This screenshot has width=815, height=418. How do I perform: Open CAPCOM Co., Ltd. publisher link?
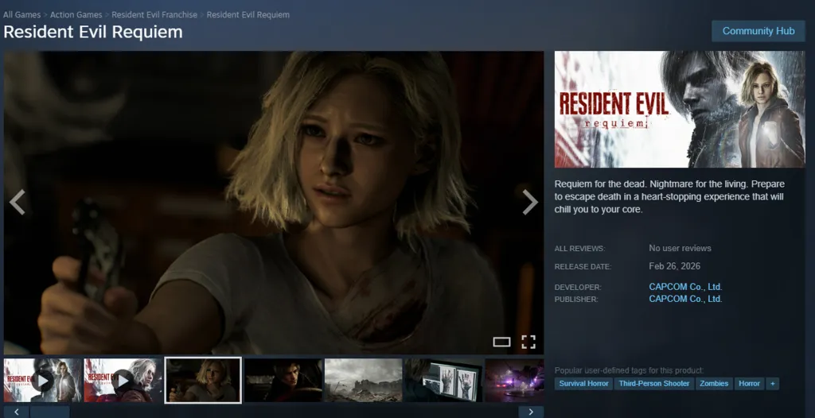(685, 299)
